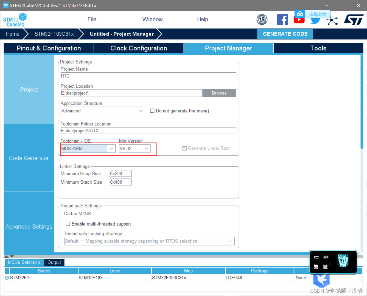
Task: Enable multi-threaded support checkbox
Action: point(68,224)
